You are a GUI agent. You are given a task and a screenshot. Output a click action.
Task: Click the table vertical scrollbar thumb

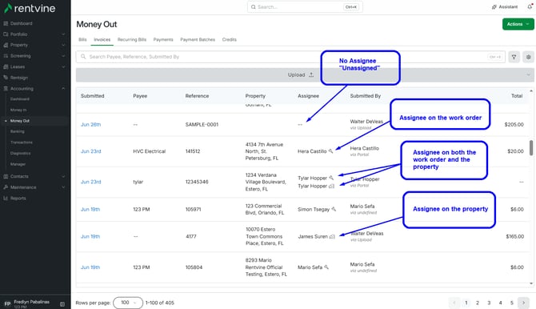pos(531,147)
